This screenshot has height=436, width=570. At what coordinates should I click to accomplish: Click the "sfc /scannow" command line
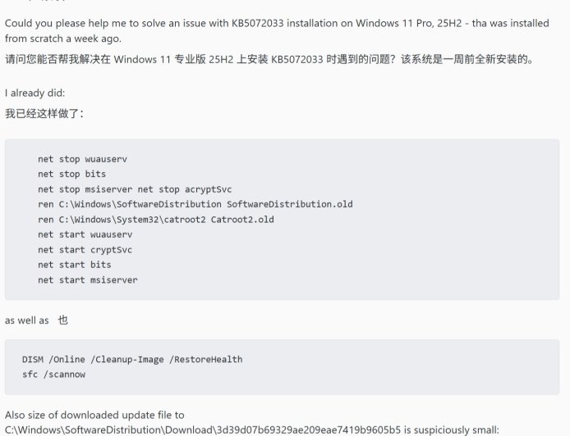pyautogui.click(x=54, y=375)
